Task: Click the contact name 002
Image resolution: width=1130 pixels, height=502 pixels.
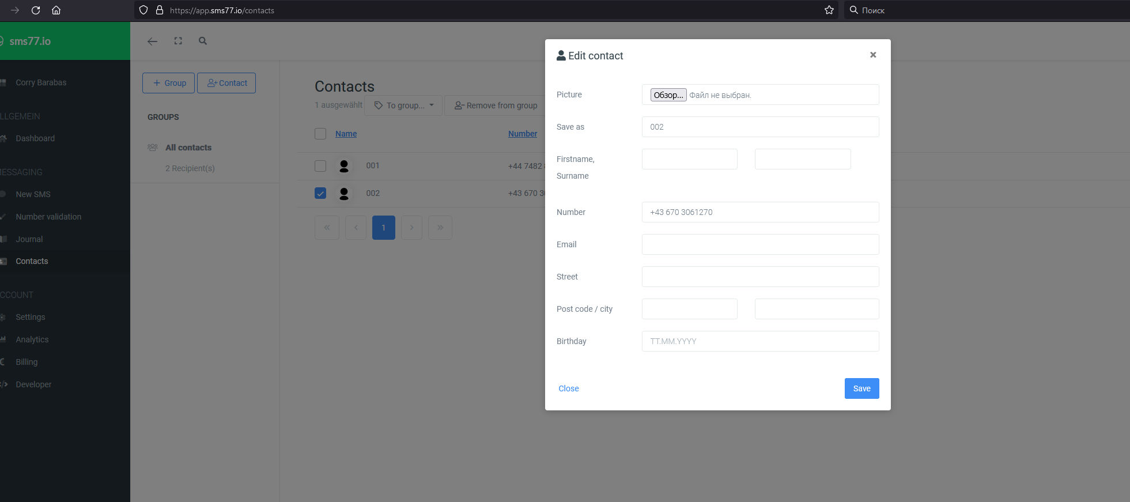Action: [x=373, y=194]
